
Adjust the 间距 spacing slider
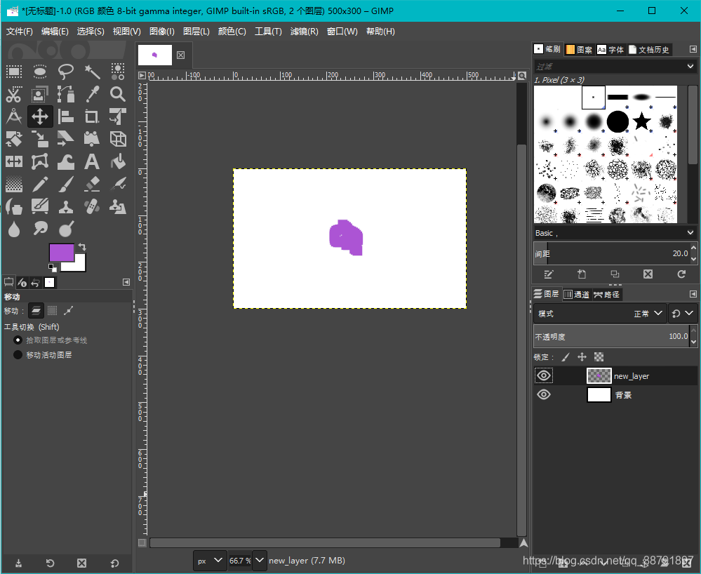pos(612,253)
